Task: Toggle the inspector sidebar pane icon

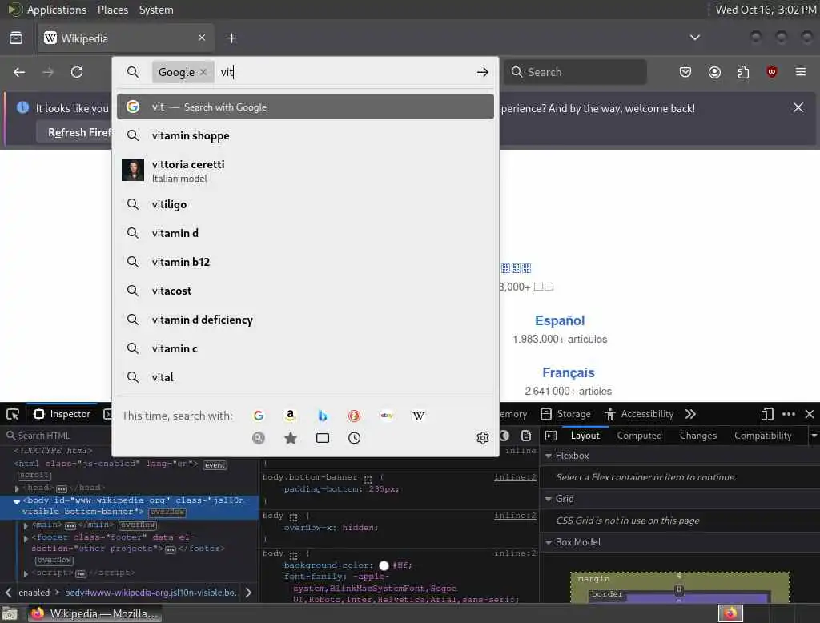Action: tap(551, 436)
